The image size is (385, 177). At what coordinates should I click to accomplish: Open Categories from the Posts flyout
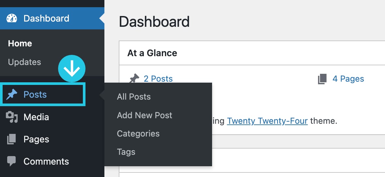[x=138, y=134]
